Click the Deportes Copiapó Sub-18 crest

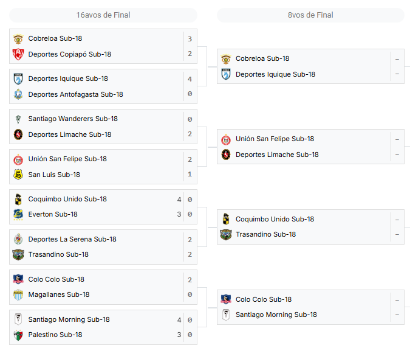(18, 54)
